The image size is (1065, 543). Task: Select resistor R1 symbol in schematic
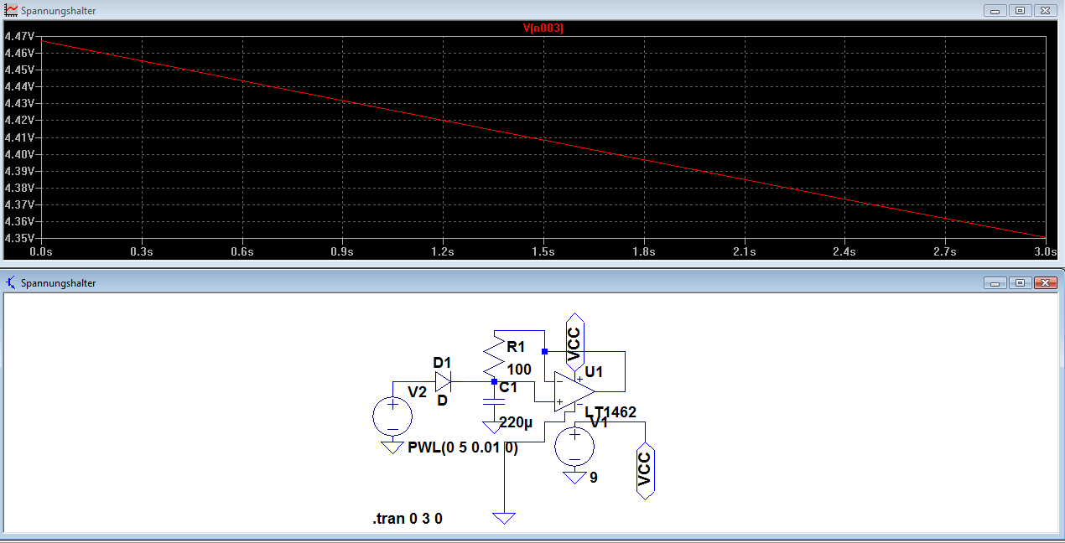tap(494, 354)
